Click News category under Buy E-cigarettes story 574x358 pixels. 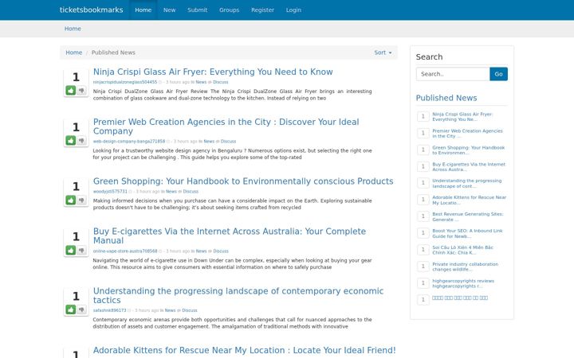(202, 251)
